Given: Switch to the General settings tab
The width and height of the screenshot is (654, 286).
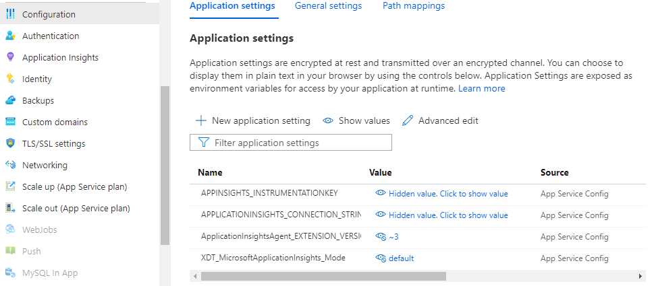Looking at the screenshot, I should click(328, 6).
